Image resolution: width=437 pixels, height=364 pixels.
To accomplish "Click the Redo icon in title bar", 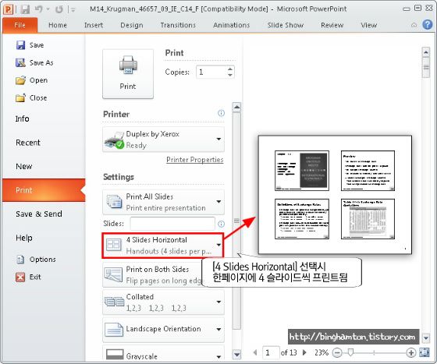I will click(59, 9).
